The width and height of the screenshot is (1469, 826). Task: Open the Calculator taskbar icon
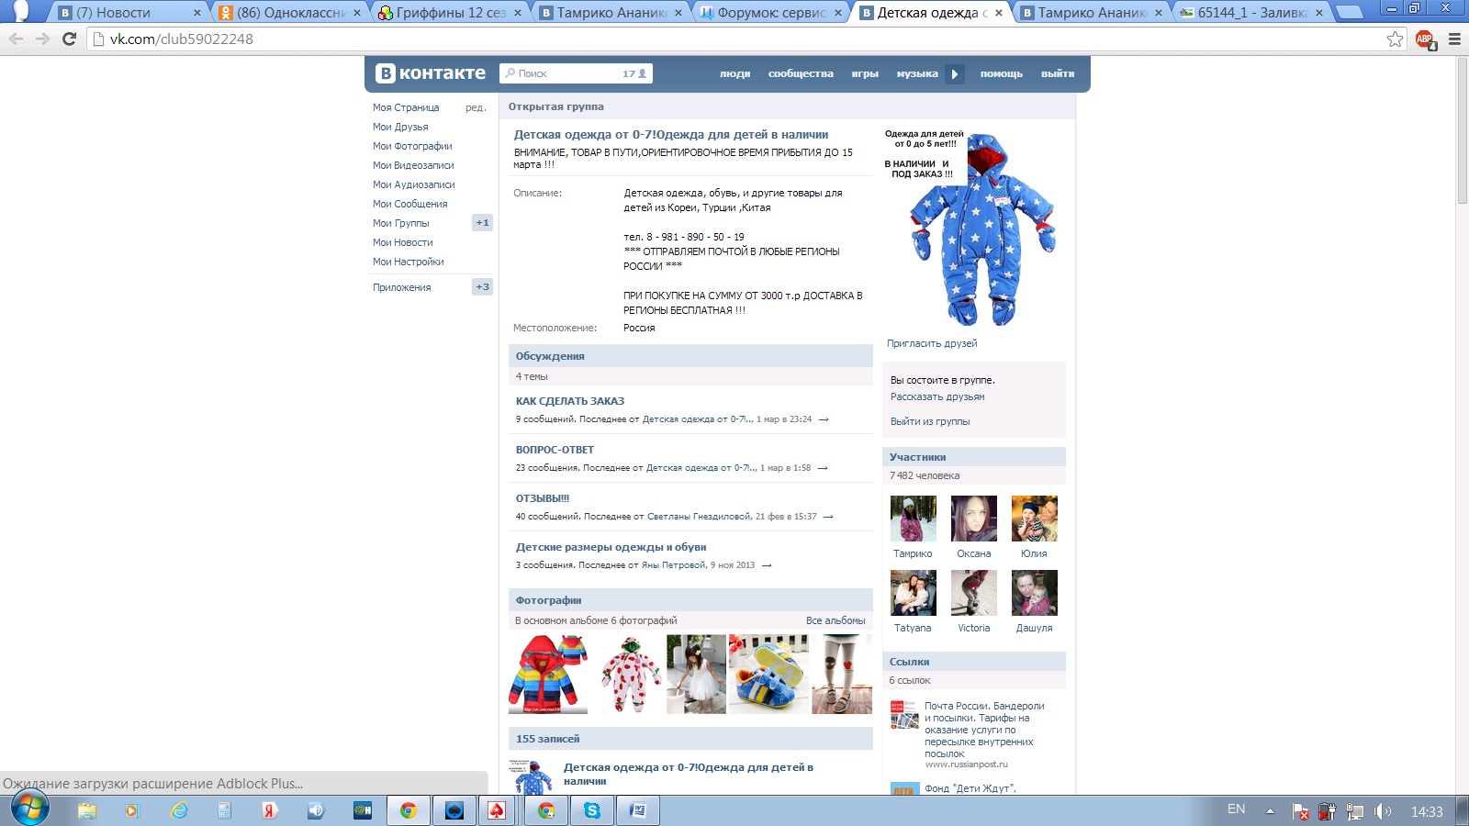(x=224, y=810)
